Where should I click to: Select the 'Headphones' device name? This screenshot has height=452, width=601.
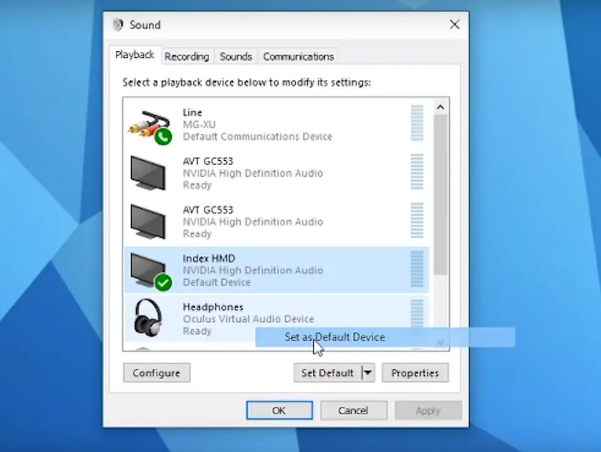point(213,307)
